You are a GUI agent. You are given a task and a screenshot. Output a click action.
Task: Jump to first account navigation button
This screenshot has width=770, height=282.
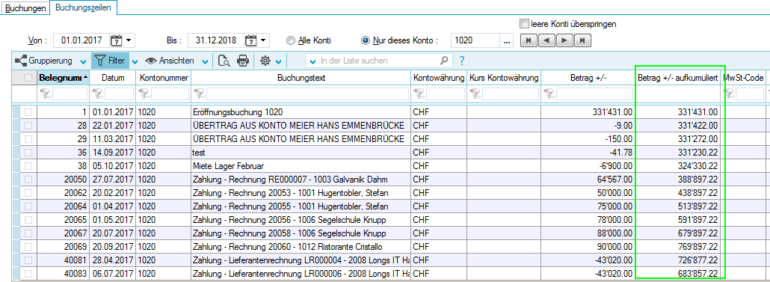pyautogui.click(x=529, y=41)
